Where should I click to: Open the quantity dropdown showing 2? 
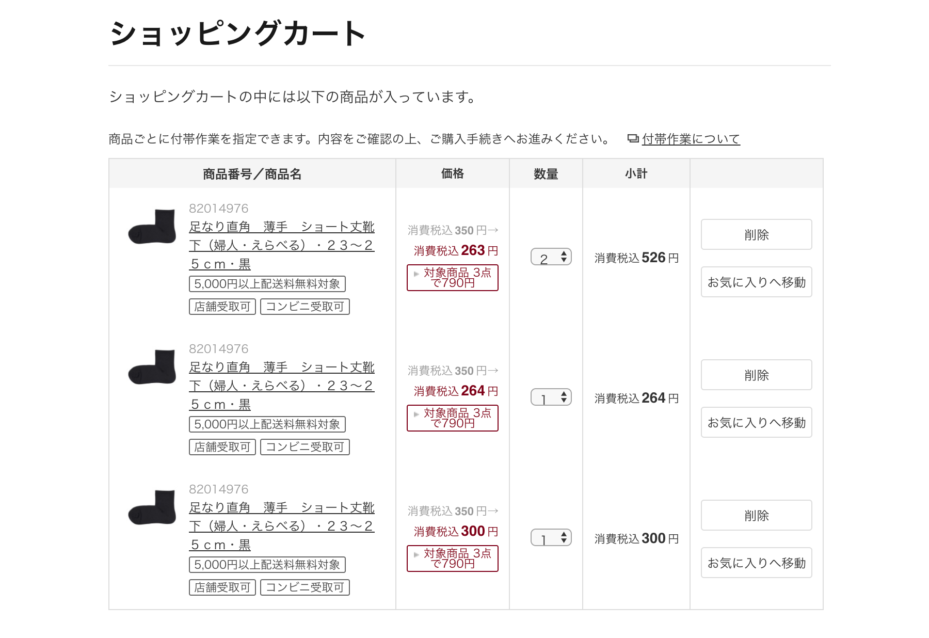[x=551, y=257]
